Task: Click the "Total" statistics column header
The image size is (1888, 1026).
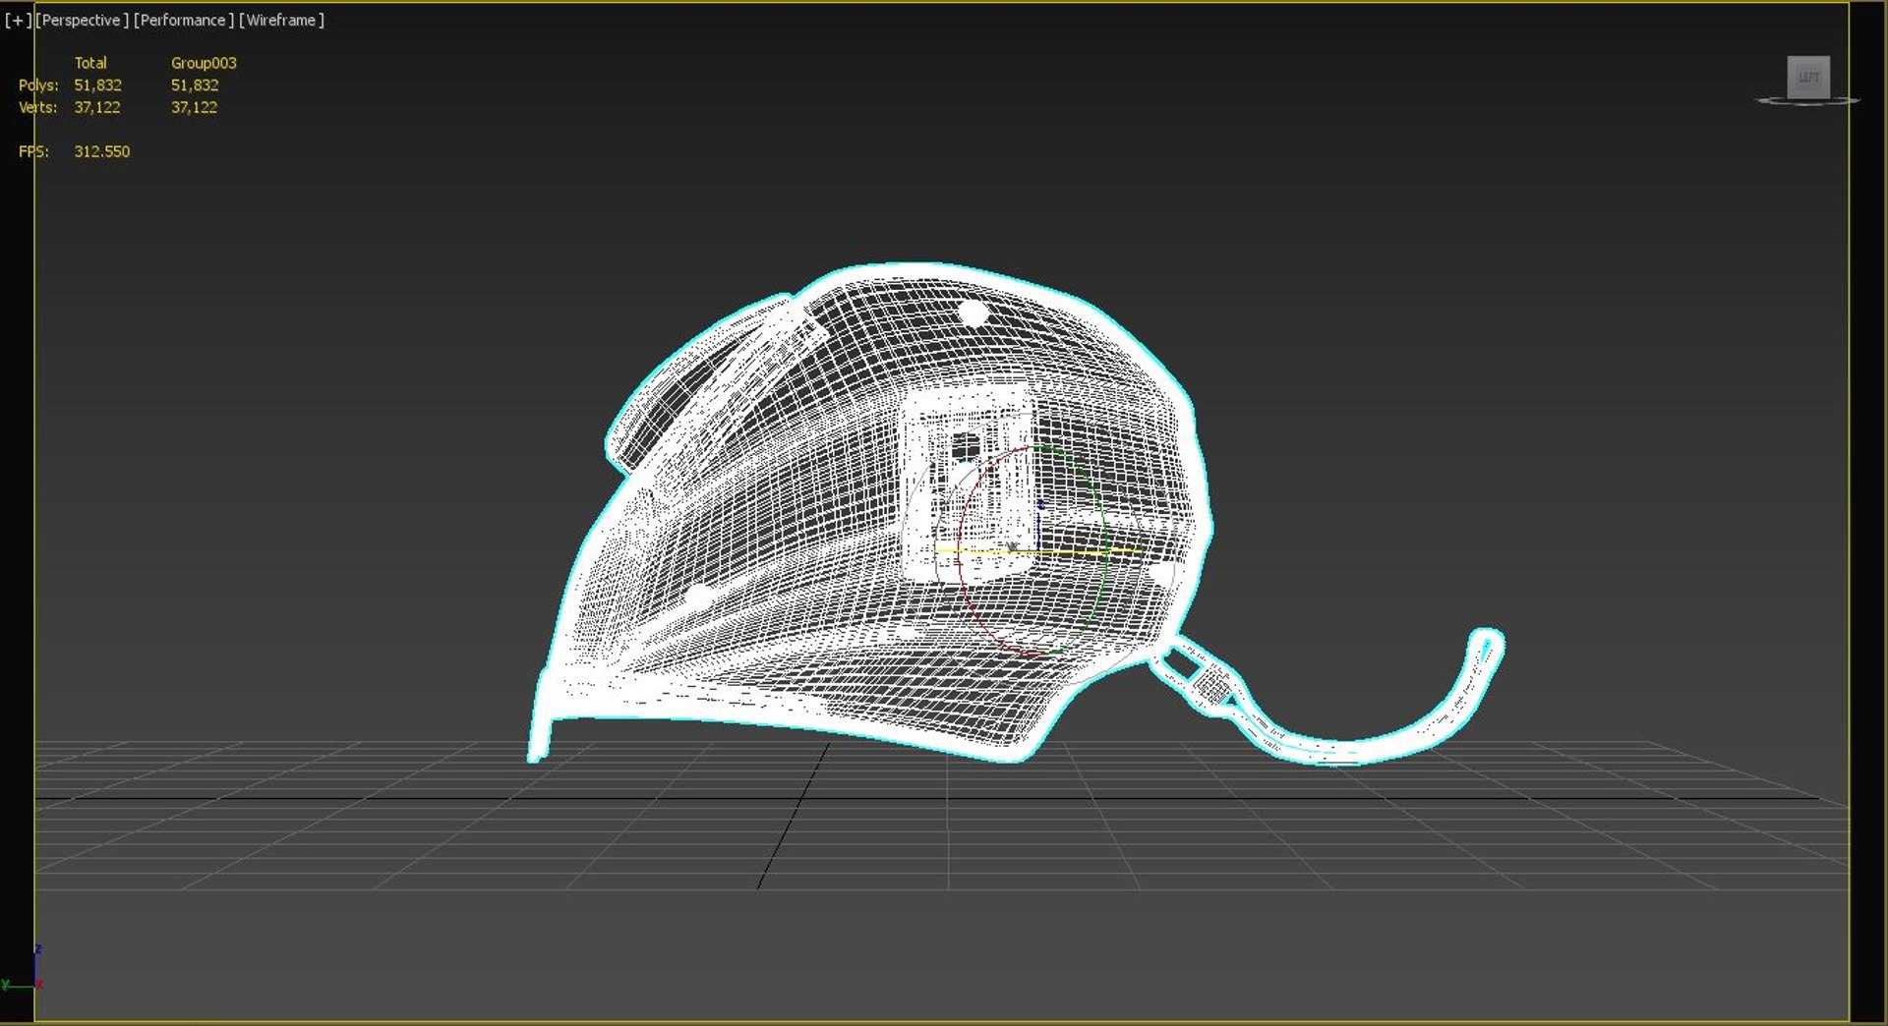Action: tap(90, 63)
